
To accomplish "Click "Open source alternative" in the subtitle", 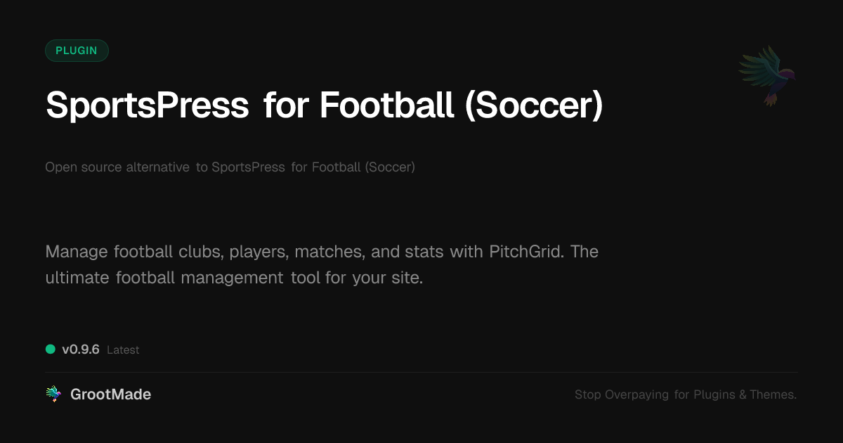I will tap(117, 167).
